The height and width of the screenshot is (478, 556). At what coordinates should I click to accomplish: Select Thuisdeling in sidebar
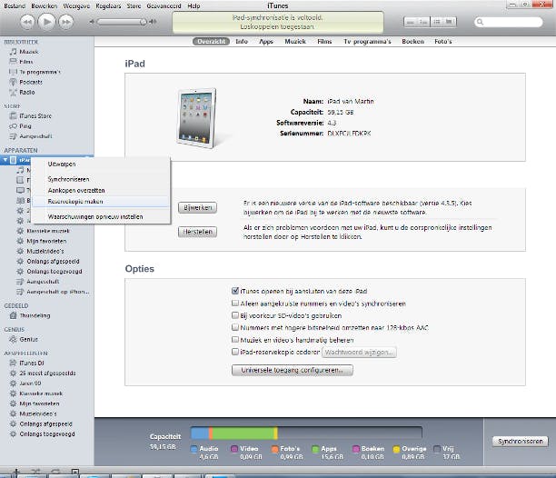click(x=35, y=315)
